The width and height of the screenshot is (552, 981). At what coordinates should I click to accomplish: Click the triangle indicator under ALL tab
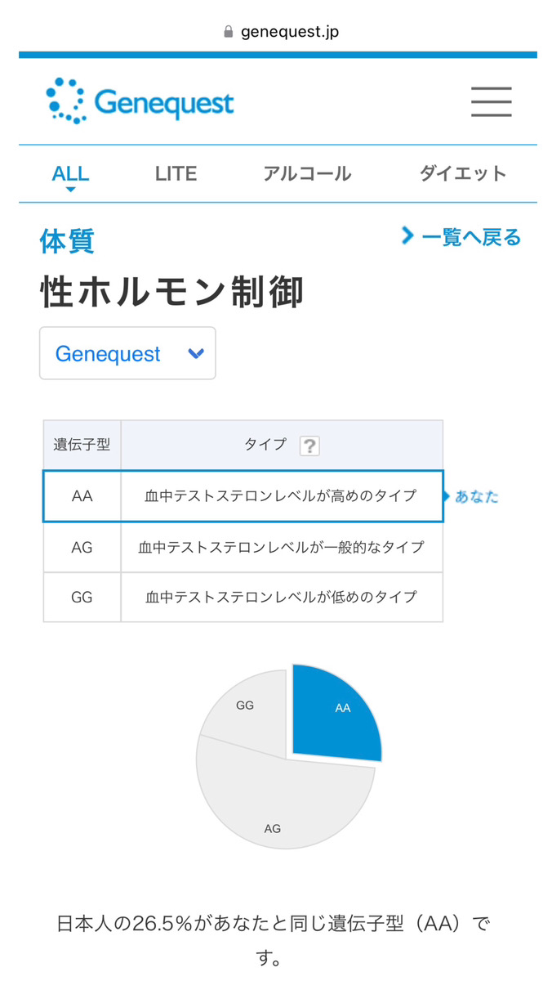[x=70, y=190]
